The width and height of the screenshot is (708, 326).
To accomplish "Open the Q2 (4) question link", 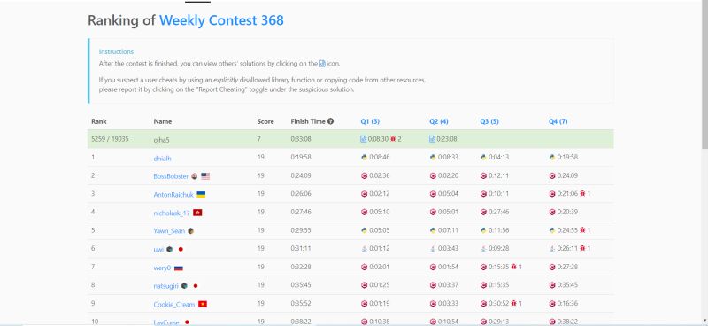I will [x=438, y=121].
